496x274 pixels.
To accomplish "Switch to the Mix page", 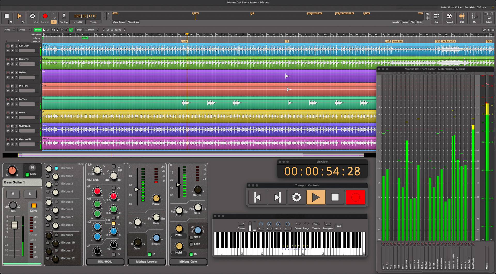I will coord(475,18).
